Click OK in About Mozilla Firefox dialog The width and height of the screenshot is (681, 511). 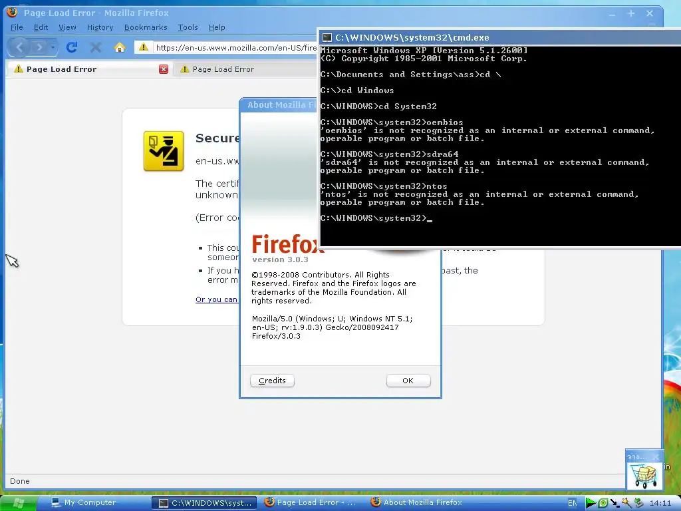coord(408,381)
